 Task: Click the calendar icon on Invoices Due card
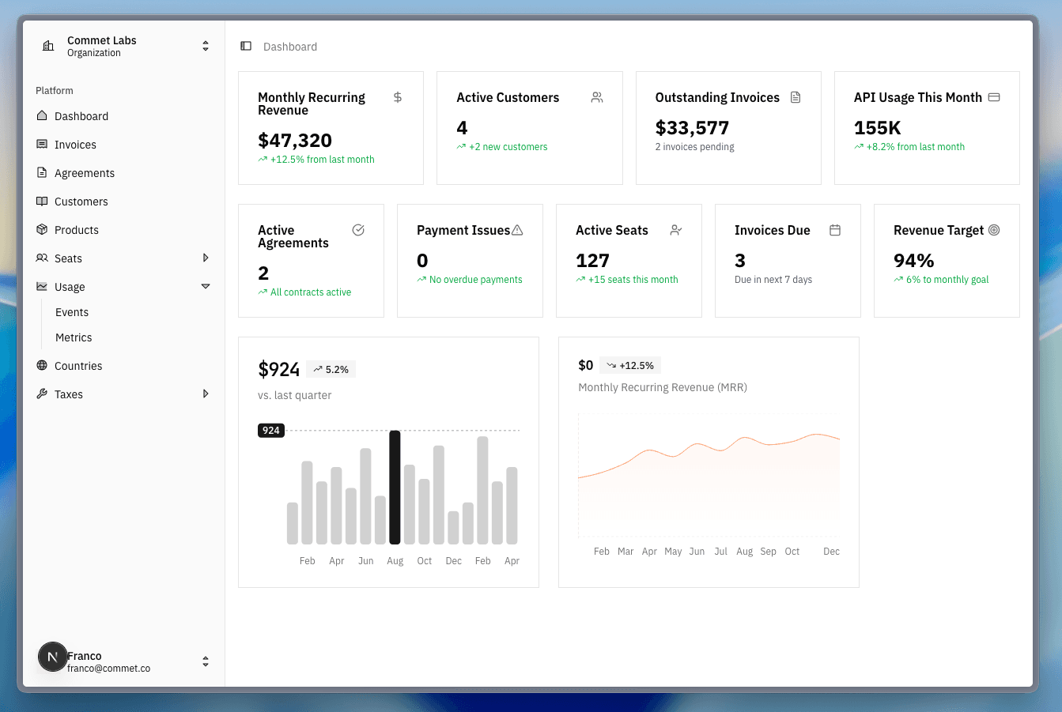click(835, 230)
